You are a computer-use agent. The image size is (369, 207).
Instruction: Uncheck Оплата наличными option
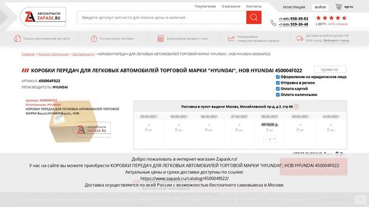coord(278,95)
